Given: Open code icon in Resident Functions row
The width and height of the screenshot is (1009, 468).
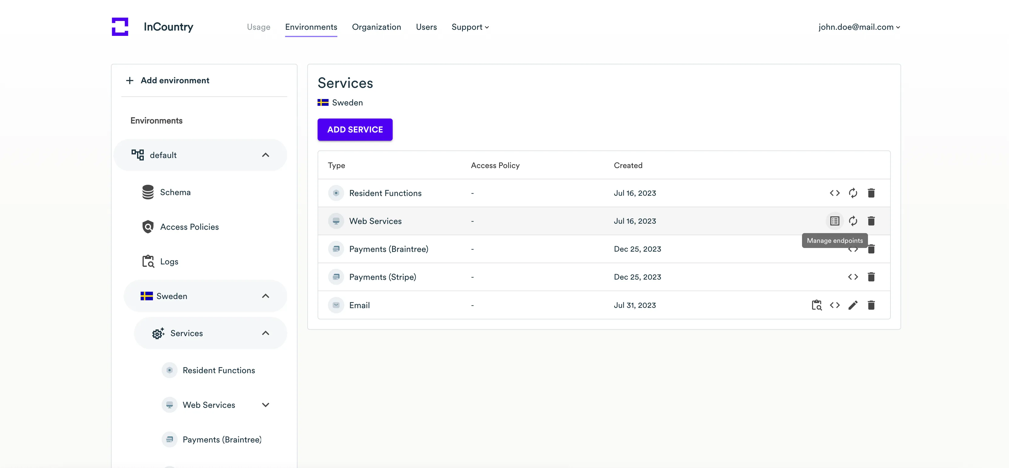Looking at the screenshot, I should click(x=834, y=193).
